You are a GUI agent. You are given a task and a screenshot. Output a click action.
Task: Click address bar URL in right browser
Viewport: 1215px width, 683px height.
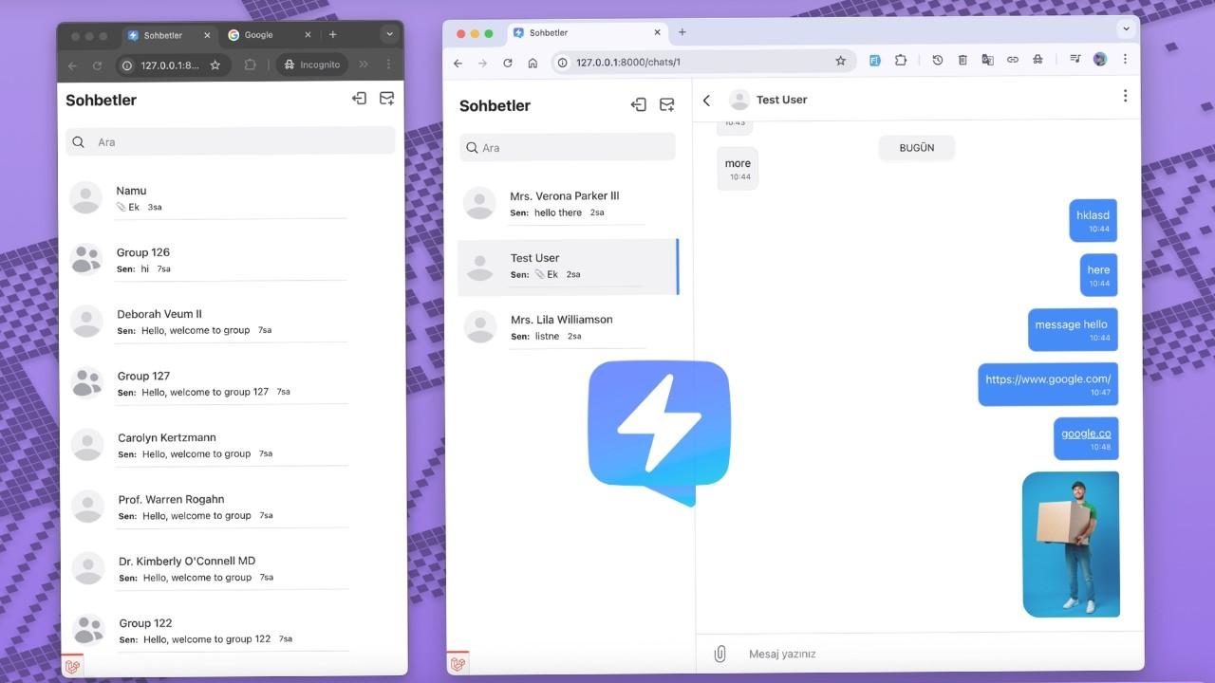(628, 63)
